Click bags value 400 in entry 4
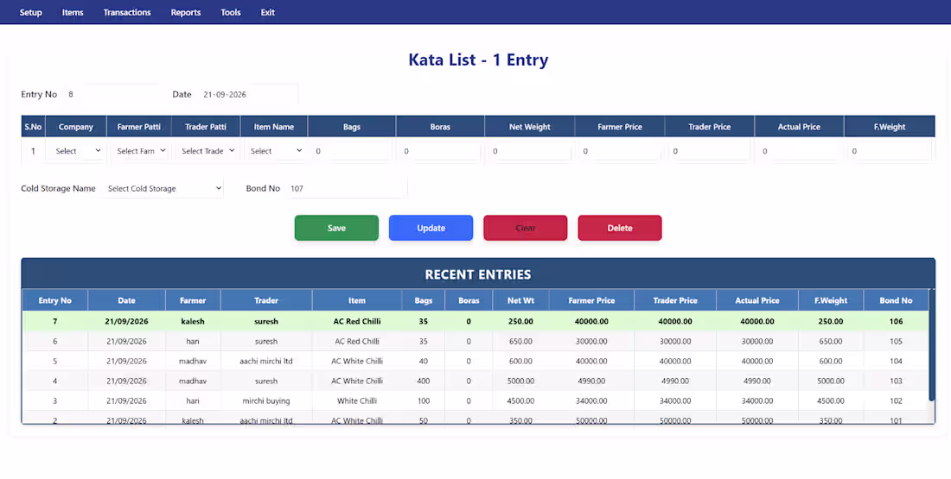Viewport: 951px width, 479px height. [x=424, y=381]
